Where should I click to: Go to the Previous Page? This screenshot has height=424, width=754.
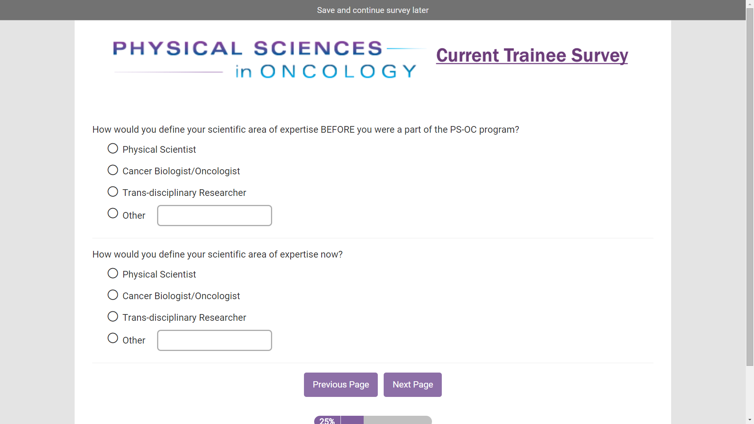[340, 385]
